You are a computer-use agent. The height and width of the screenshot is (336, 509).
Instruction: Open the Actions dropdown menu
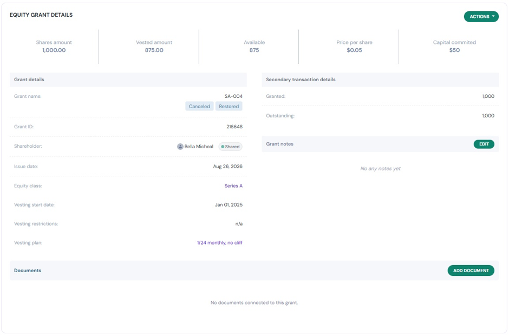click(x=481, y=17)
